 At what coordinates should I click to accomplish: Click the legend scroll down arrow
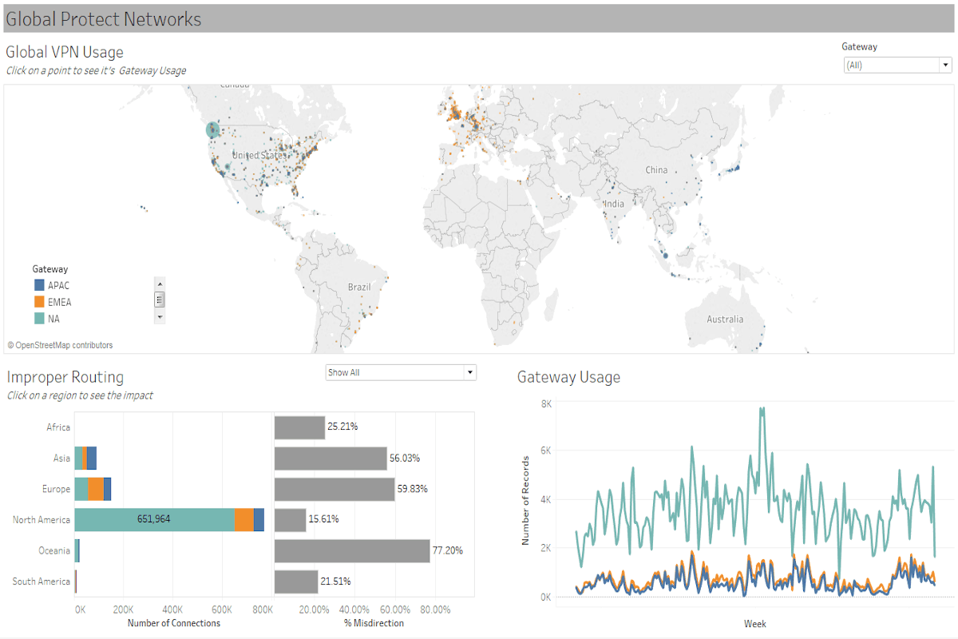click(x=160, y=317)
